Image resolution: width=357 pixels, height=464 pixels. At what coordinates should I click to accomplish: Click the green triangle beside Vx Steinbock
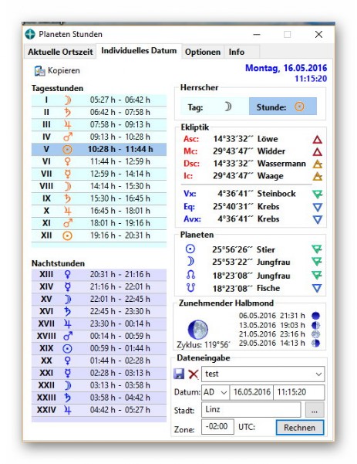(318, 194)
